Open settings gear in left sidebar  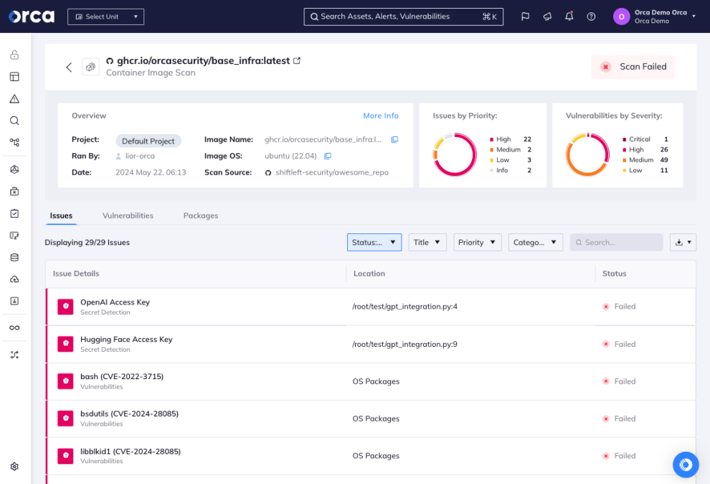pyautogui.click(x=14, y=467)
